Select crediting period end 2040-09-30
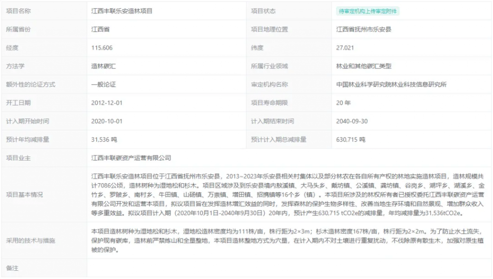This screenshot has height=279, width=493. click(x=352, y=121)
